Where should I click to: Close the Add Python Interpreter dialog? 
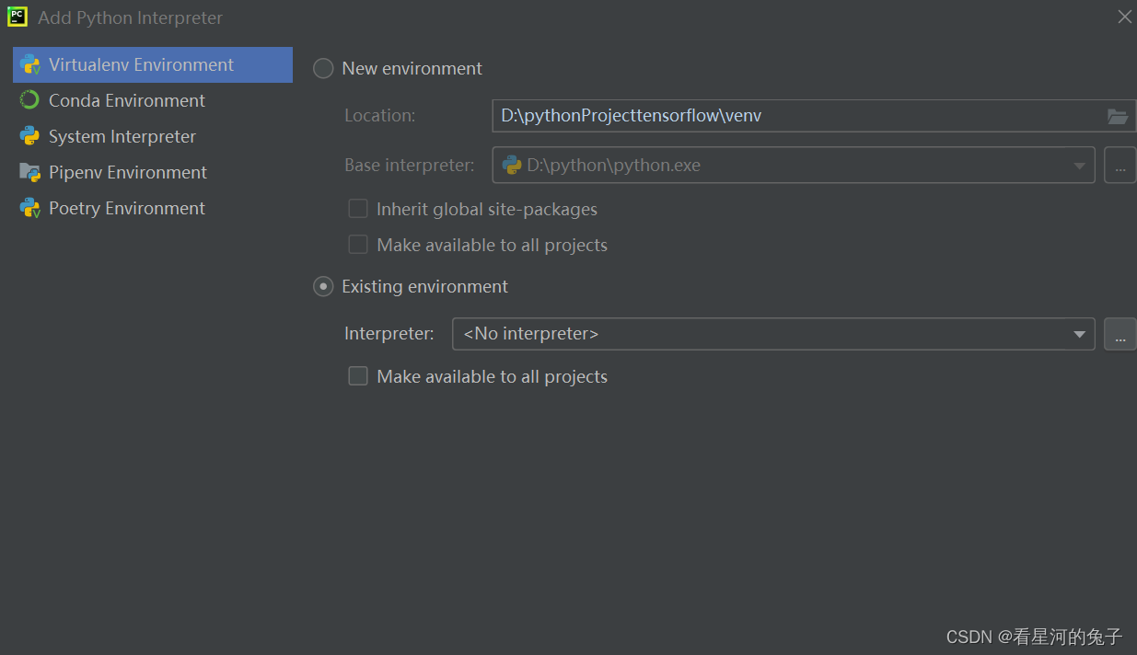[1124, 17]
